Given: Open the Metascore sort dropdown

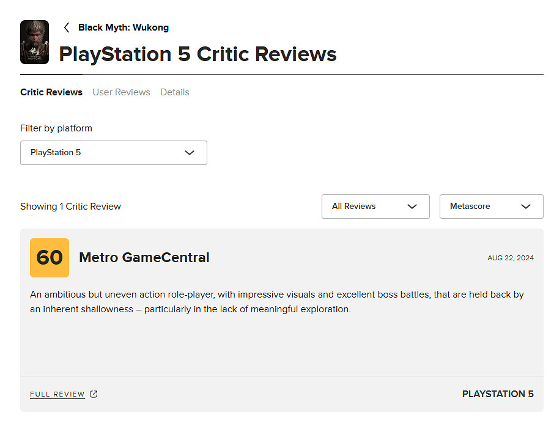Looking at the screenshot, I should [491, 207].
